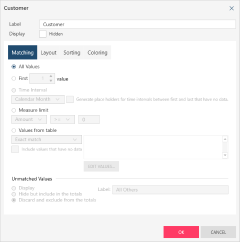
Task: Click scroll down arrow in values list
Action: tap(225, 155)
